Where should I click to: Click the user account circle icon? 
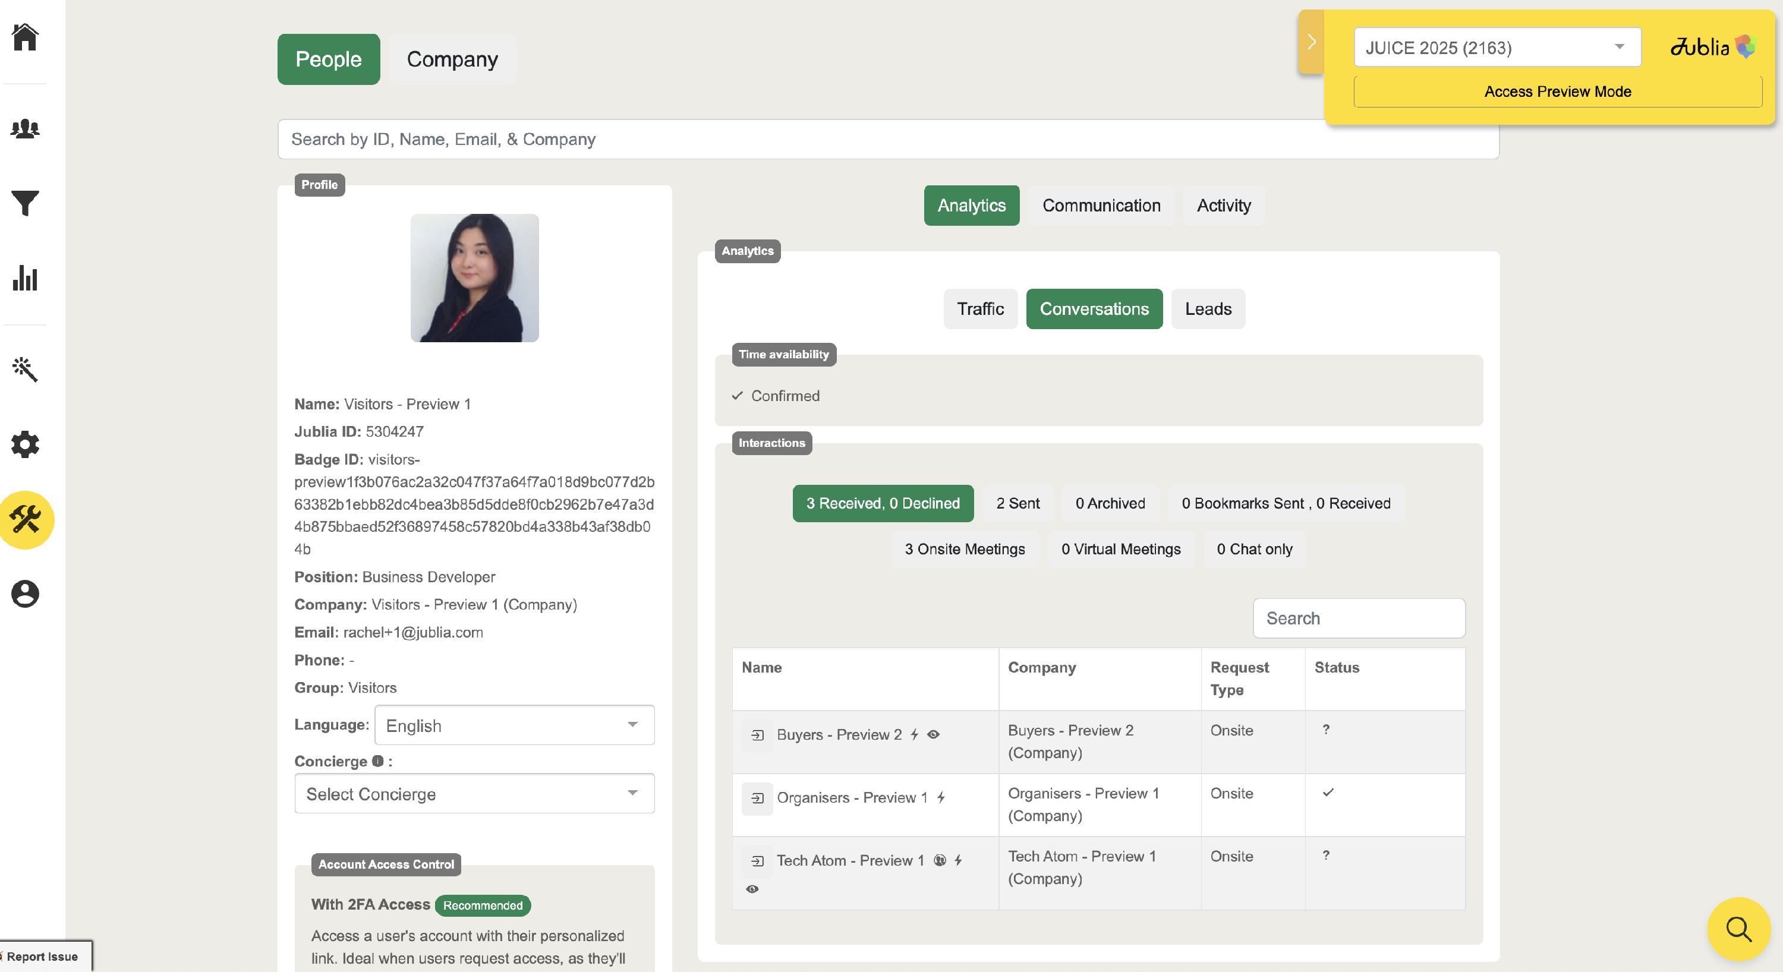(x=25, y=594)
